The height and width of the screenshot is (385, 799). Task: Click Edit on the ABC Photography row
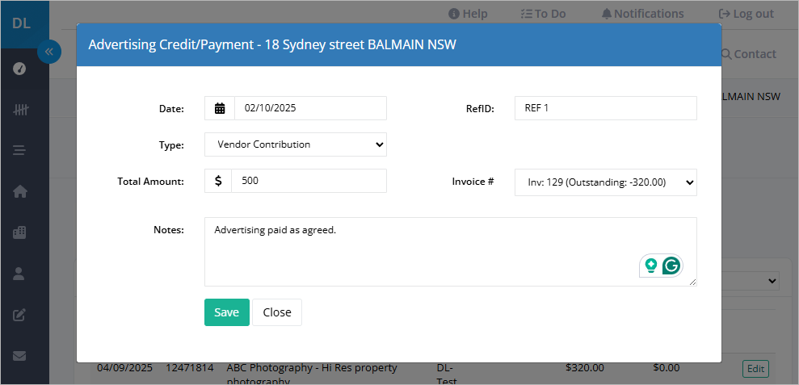coord(755,368)
